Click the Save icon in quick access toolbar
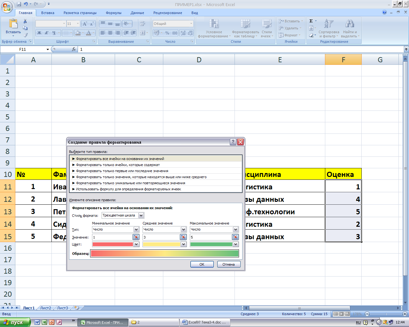This screenshot has height=327, width=409. point(19,4)
